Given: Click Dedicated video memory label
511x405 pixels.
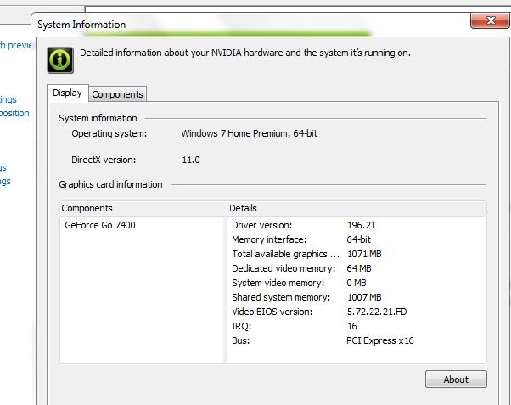Looking at the screenshot, I should pos(284,268).
